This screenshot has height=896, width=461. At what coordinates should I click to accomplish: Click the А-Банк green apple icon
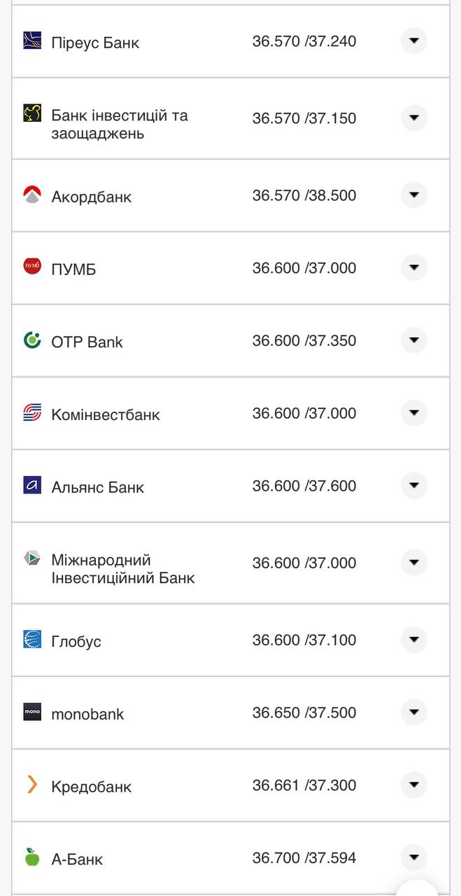tap(32, 857)
